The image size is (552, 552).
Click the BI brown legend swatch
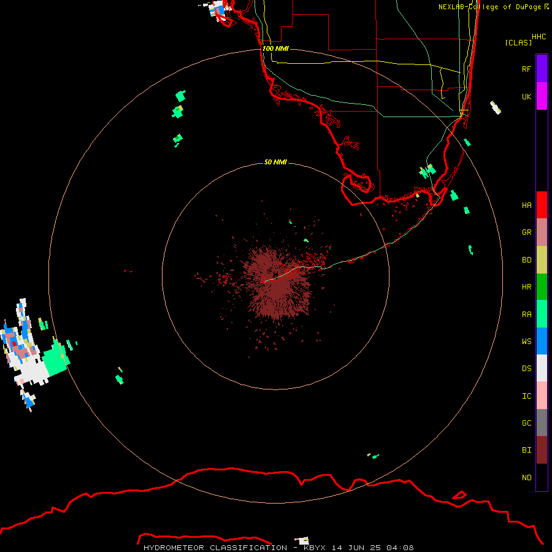click(542, 450)
